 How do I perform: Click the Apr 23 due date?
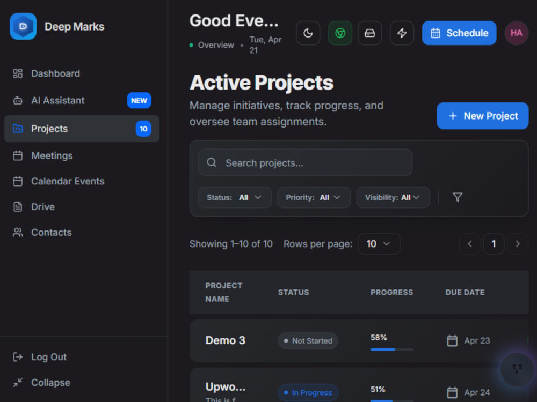click(477, 341)
